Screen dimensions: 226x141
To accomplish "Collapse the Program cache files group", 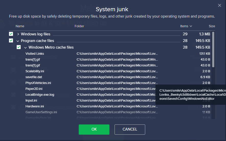I will click(18, 41).
